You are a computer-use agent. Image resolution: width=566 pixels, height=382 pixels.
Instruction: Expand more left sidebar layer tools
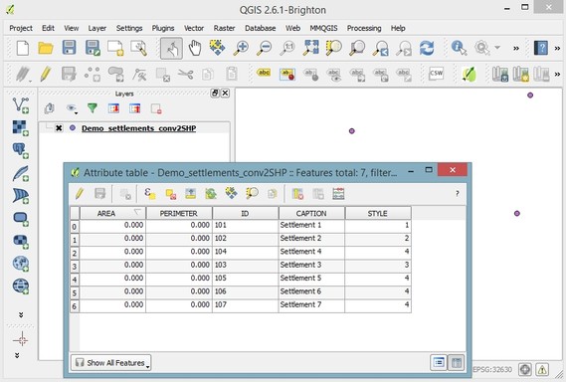pos(21,315)
